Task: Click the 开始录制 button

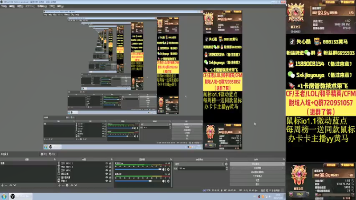Action: coord(257,168)
